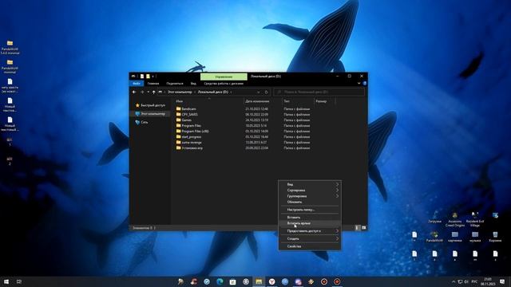Viewport: 511px width, 287px height.
Task: Open the recent locations dropdown next to Forward
Action: pos(148,92)
